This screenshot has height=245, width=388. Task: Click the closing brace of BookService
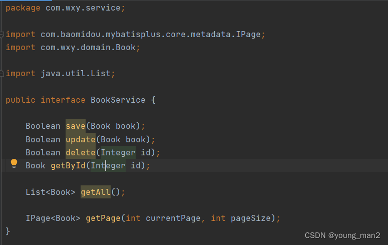tap(8, 231)
